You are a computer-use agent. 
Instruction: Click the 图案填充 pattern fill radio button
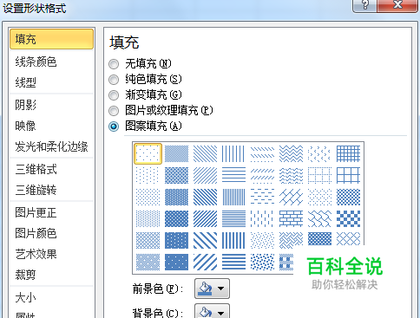(114, 127)
